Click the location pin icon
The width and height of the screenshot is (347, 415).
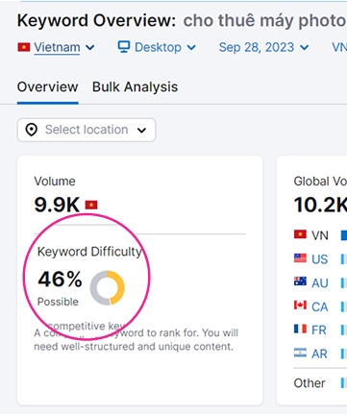[x=32, y=130]
